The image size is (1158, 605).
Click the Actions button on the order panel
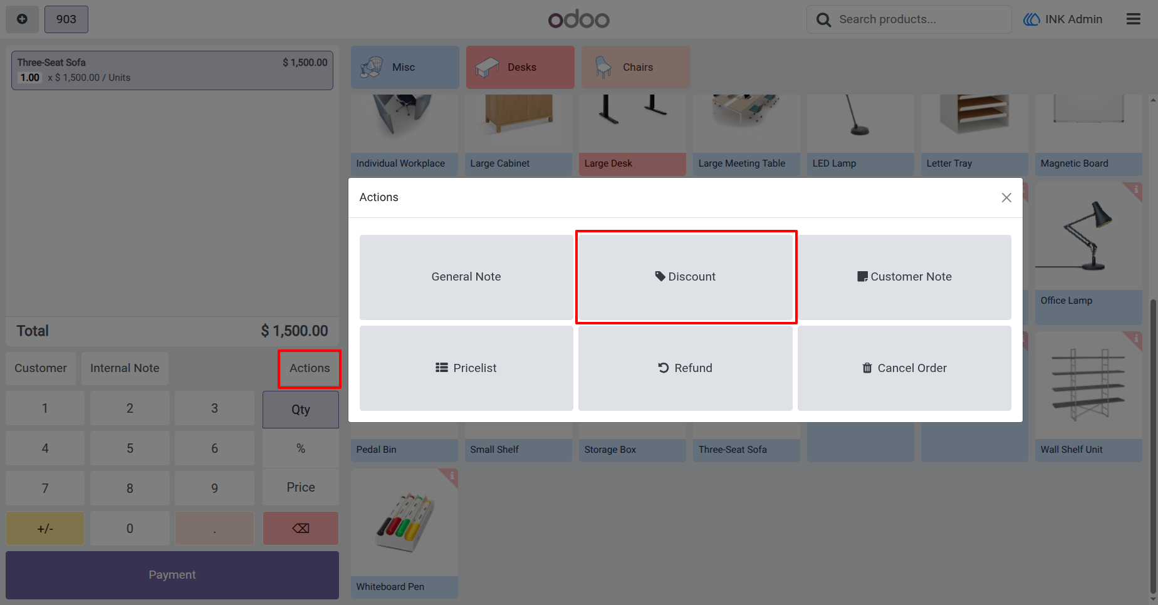click(310, 368)
